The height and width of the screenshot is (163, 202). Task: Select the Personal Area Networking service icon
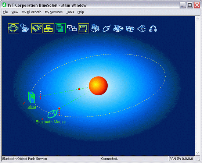pyautogui.click(x=14, y=28)
